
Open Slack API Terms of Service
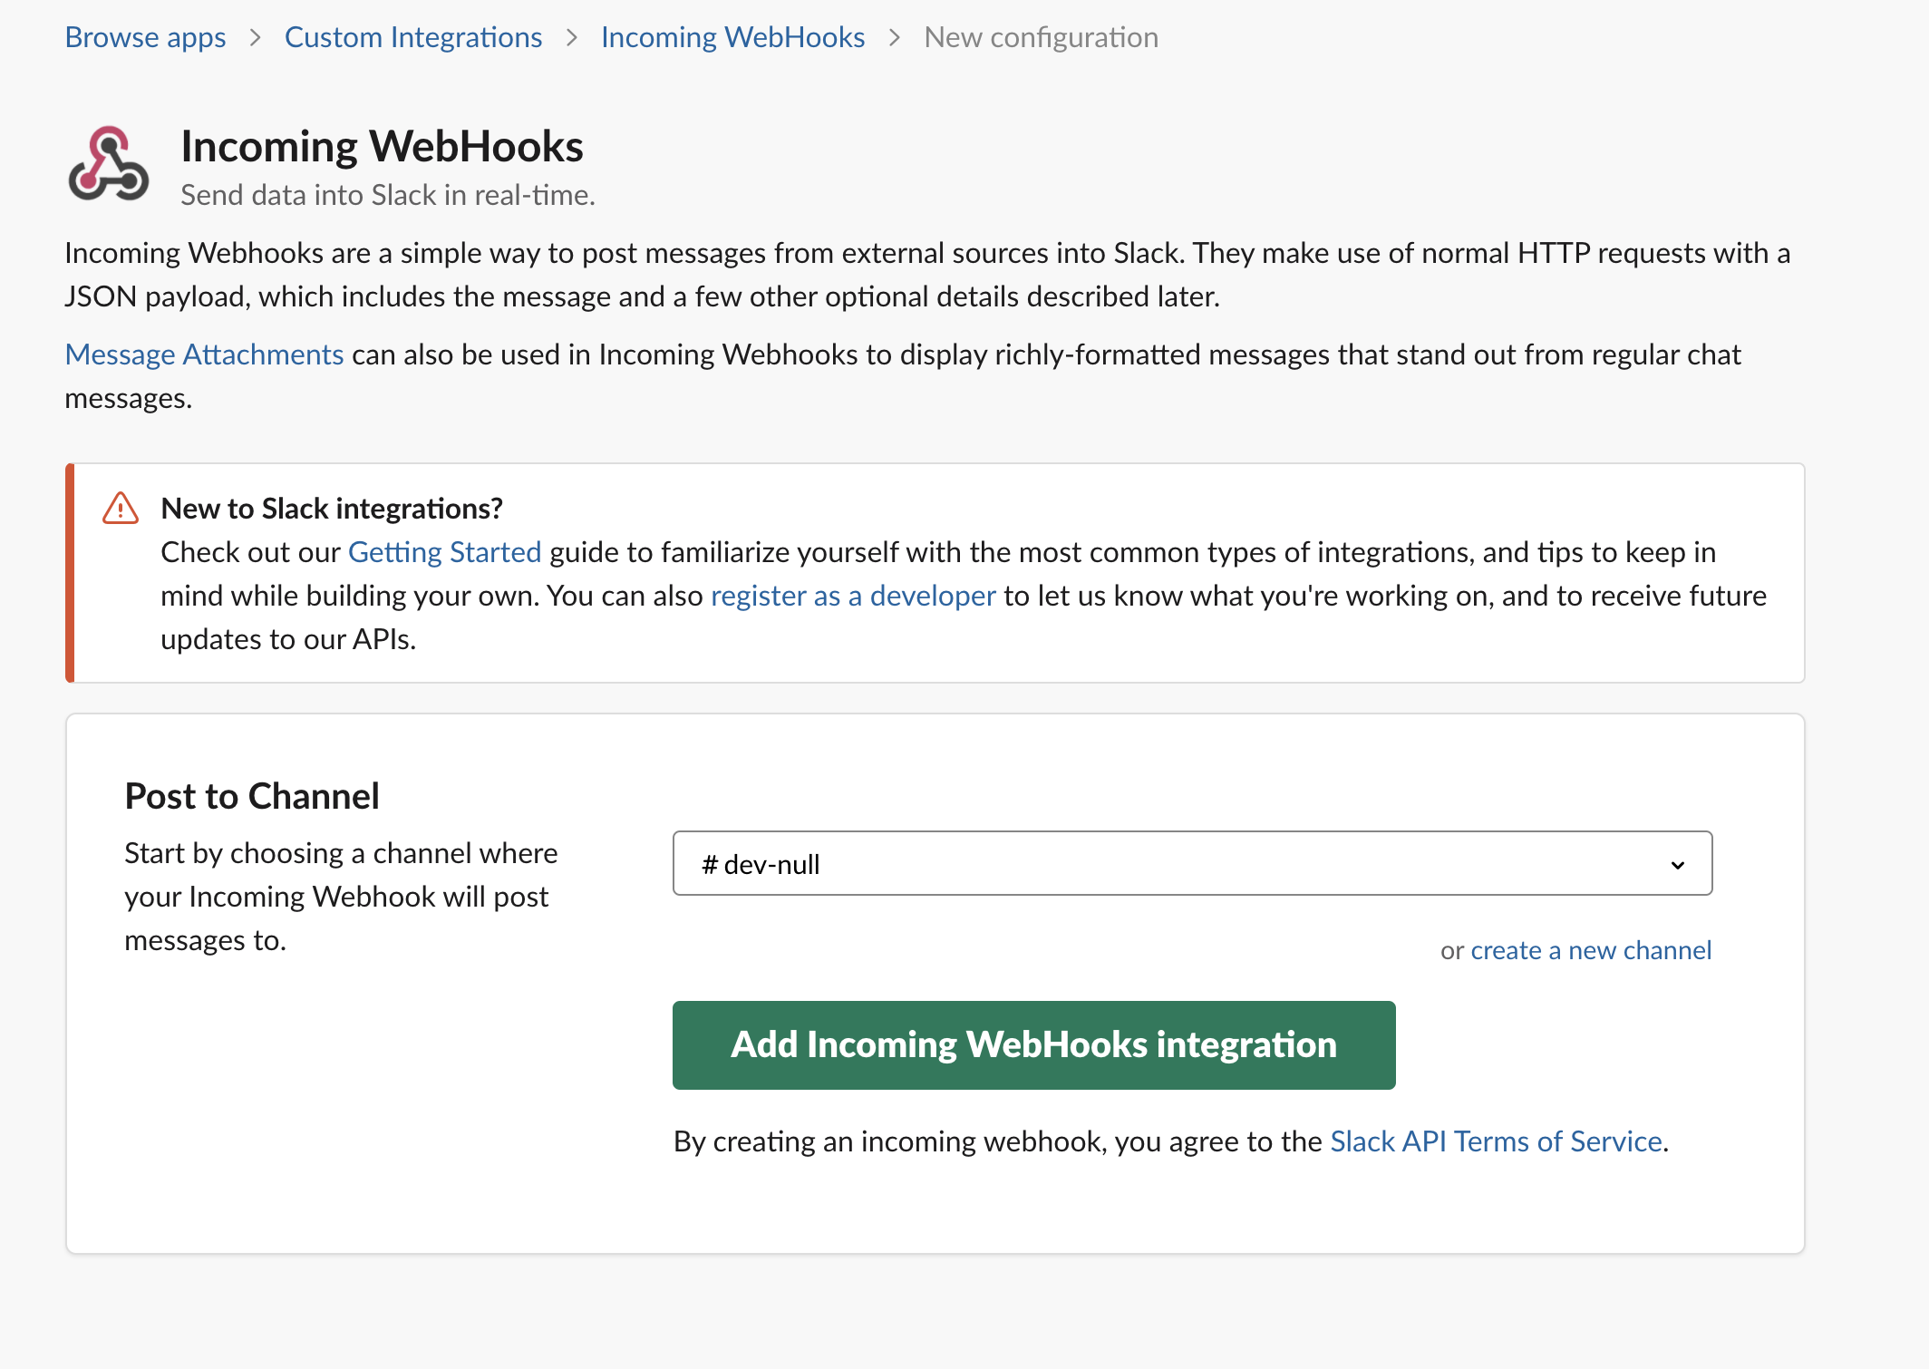pos(1496,1141)
